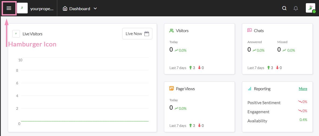Click green up arrow in Visitors card
The image size is (319, 136).
[x=191, y=68]
